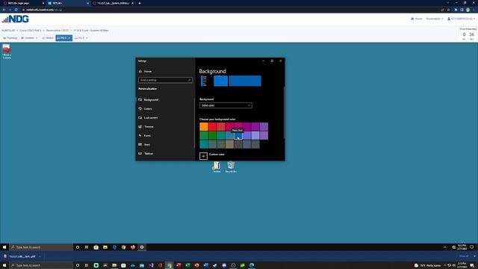This screenshot has width=478, height=269.
Task: Click the Custom color plus button
Action: point(203,156)
